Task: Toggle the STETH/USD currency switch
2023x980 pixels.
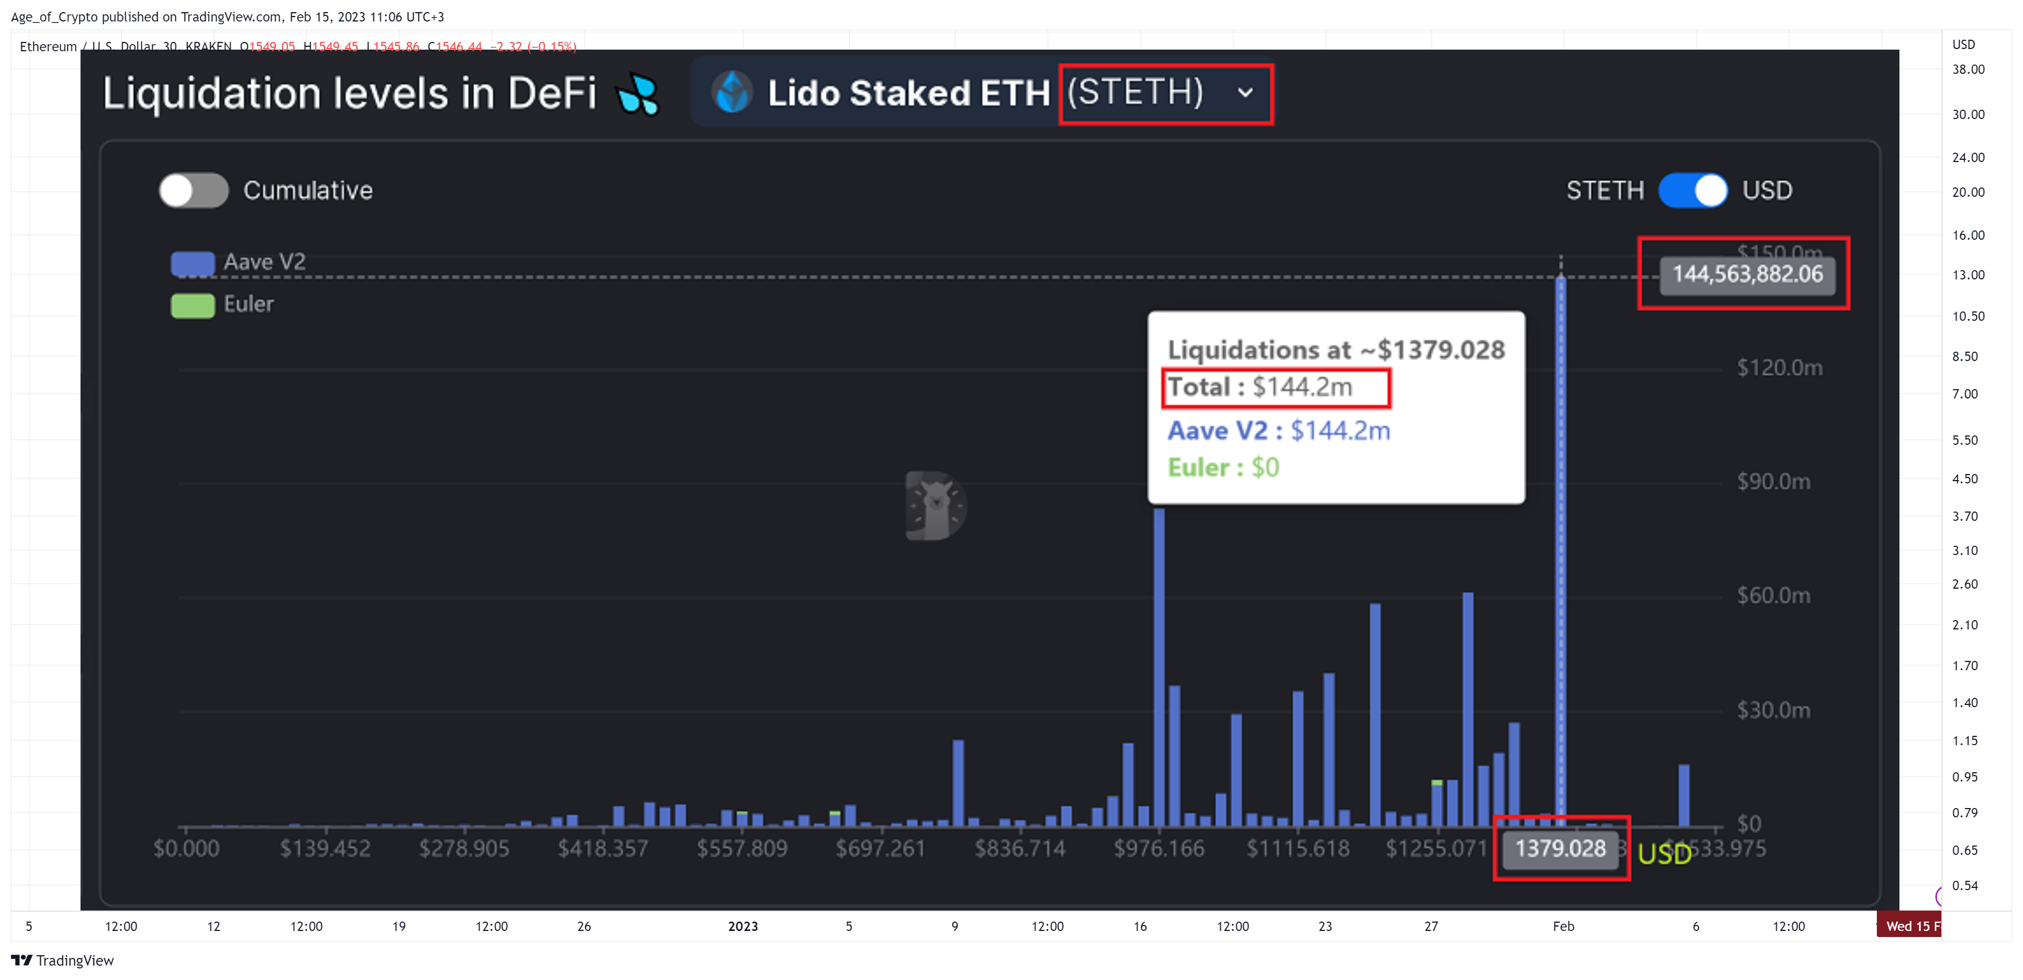Action: (1693, 190)
